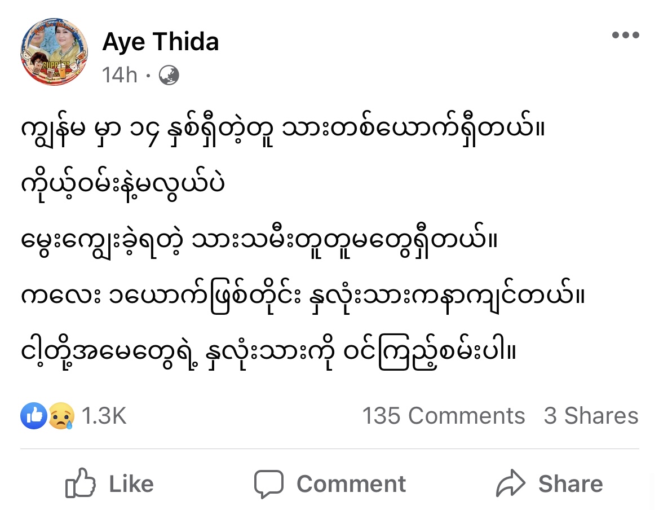Click the sad crying reaction emoji
659x510 pixels.
tap(61, 417)
